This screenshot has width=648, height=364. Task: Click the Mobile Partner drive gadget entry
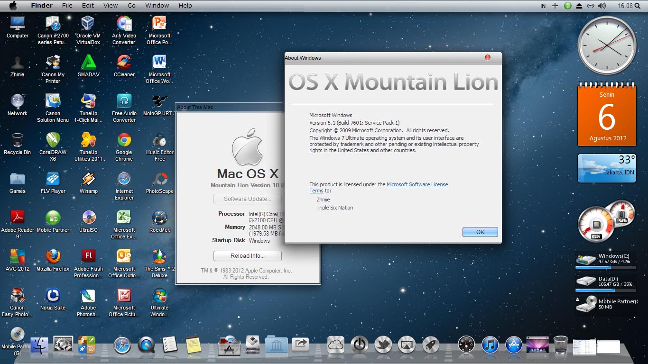[x=607, y=304]
